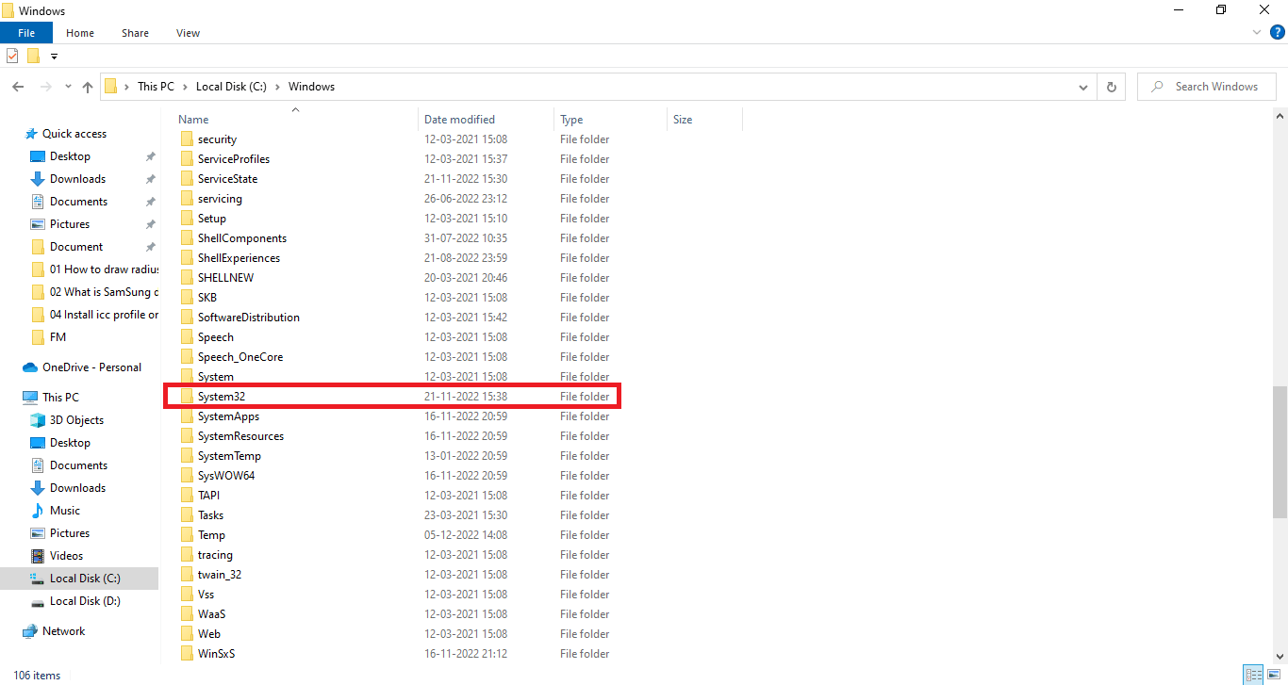Click New folder quick access toolbar icon
Viewport: 1288px width, 685px height.
(33, 56)
